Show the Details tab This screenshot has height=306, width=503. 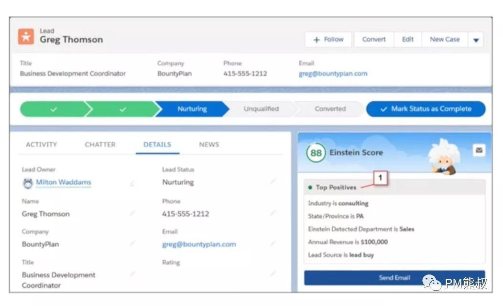157,145
